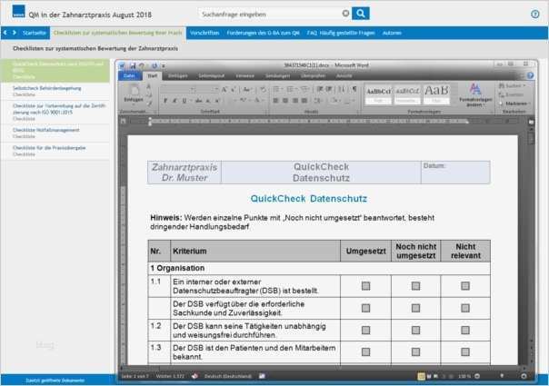This screenshot has width=549, height=386.
Task: Switch to the Ansicht ribbon tab
Action: click(344, 75)
